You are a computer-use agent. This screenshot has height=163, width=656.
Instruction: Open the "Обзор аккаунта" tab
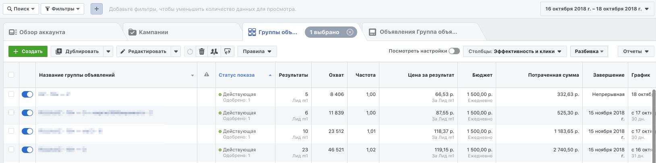pyautogui.click(x=42, y=32)
